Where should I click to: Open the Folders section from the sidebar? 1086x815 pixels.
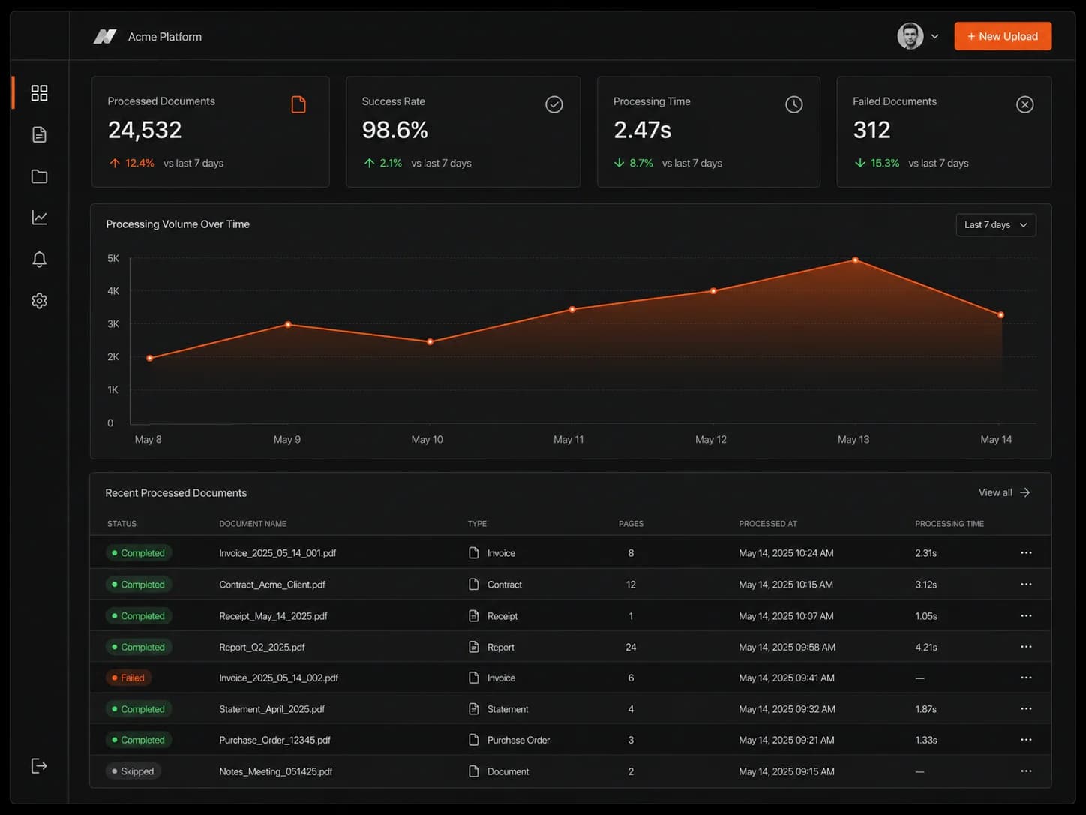tap(39, 176)
